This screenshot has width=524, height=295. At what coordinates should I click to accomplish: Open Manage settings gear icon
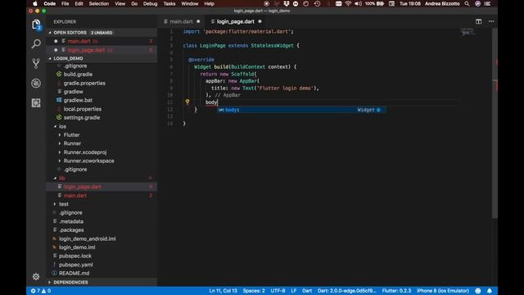[36, 277]
